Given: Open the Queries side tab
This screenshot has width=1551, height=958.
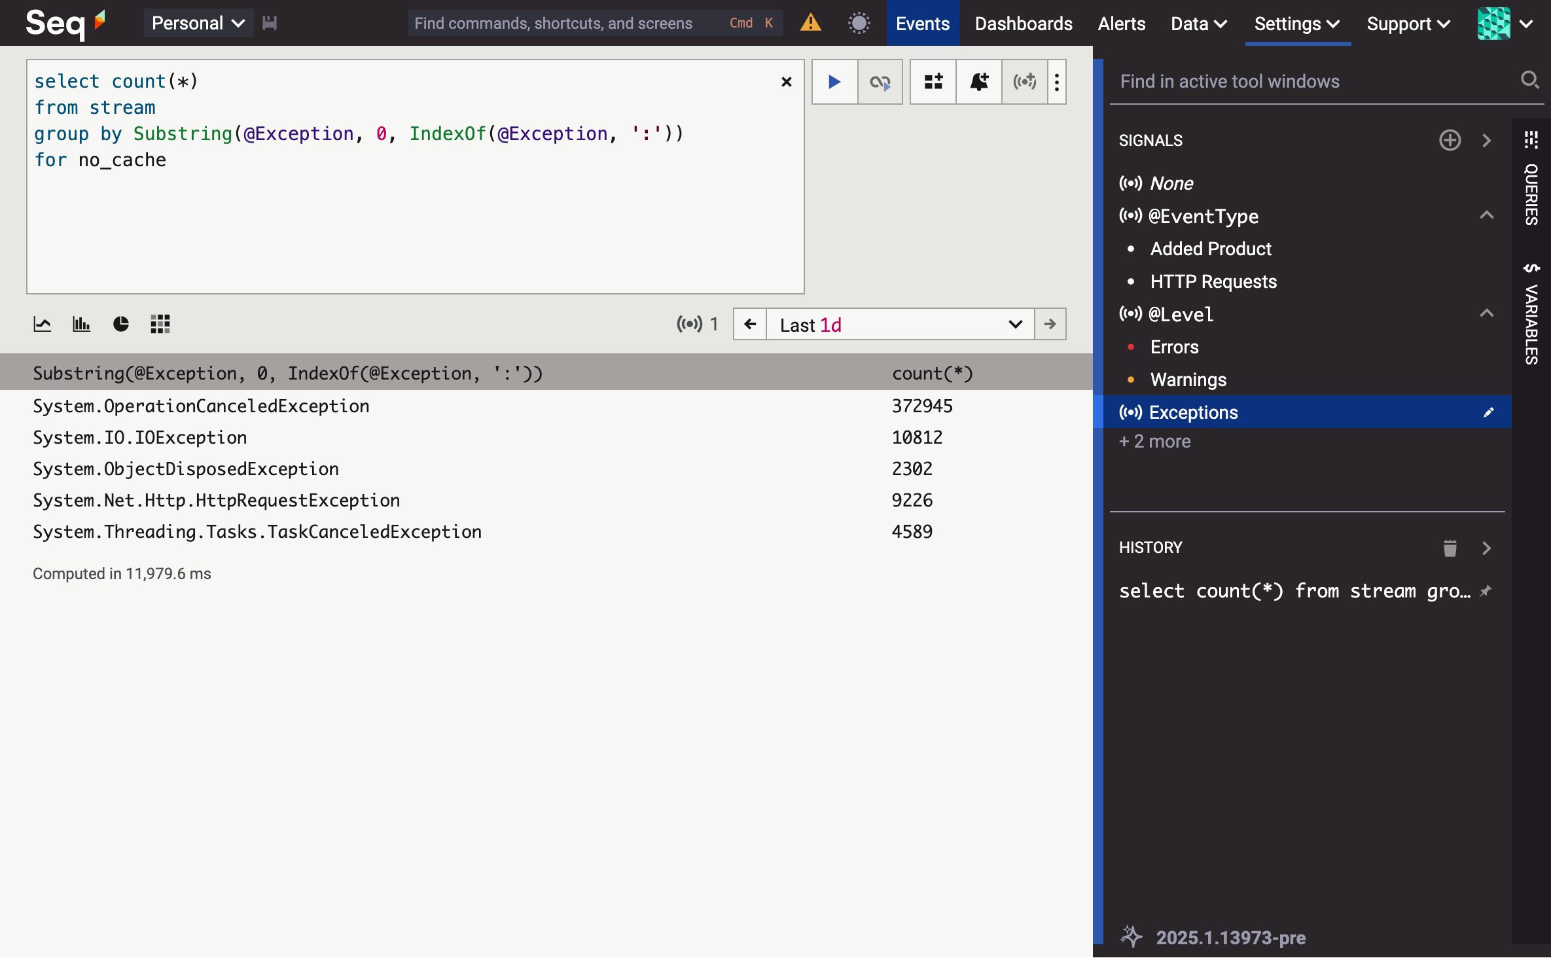Looking at the screenshot, I should (x=1531, y=179).
